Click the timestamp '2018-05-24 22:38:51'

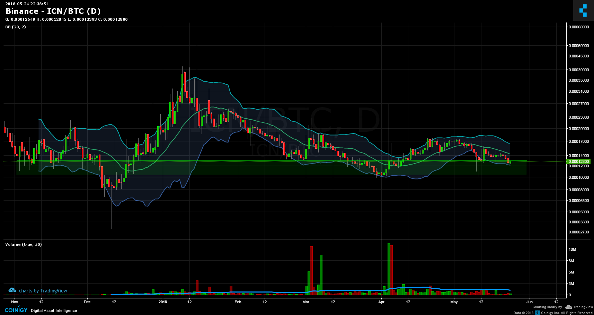pyautogui.click(x=27, y=4)
